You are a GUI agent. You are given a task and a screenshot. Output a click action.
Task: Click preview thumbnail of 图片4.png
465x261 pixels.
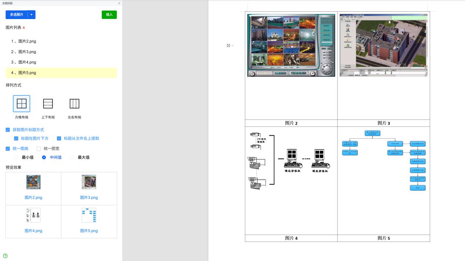pos(33,215)
